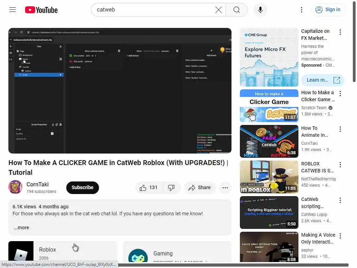Open the hamburger guide menu
This screenshot has width=357, height=268.
pos(13,10)
